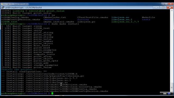Restore down the PuTTY terminal window
The height and width of the screenshot is (98, 174).
tap(163, 8)
